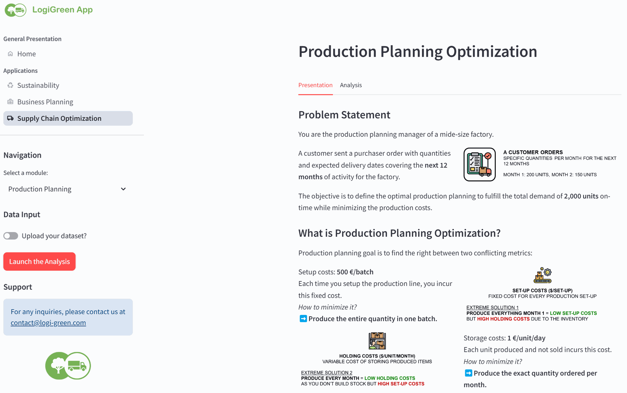Open the Production Planning module dropdown
This screenshot has width=627, height=393.
68,189
